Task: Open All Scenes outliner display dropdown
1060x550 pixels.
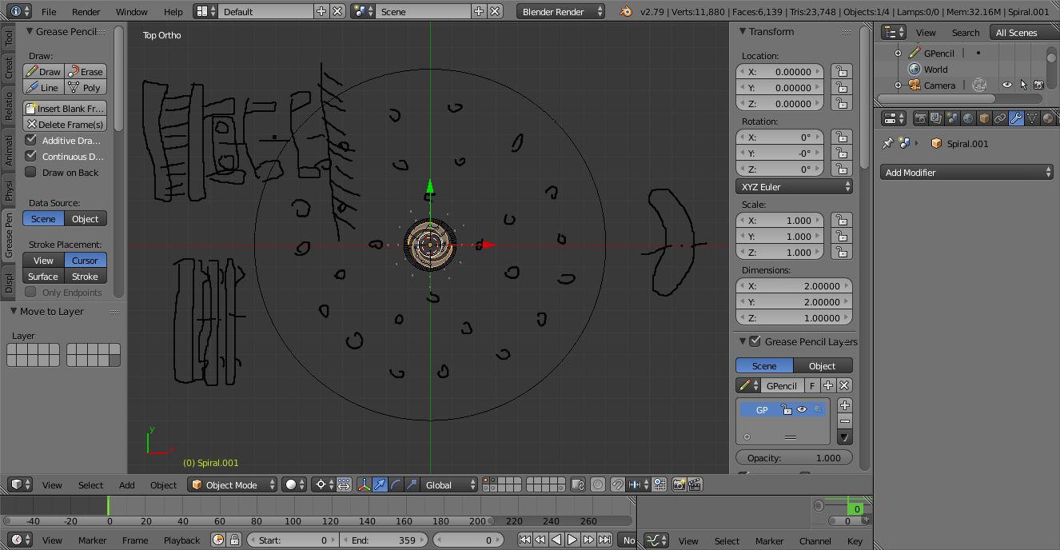Action: pyautogui.click(x=1023, y=32)
